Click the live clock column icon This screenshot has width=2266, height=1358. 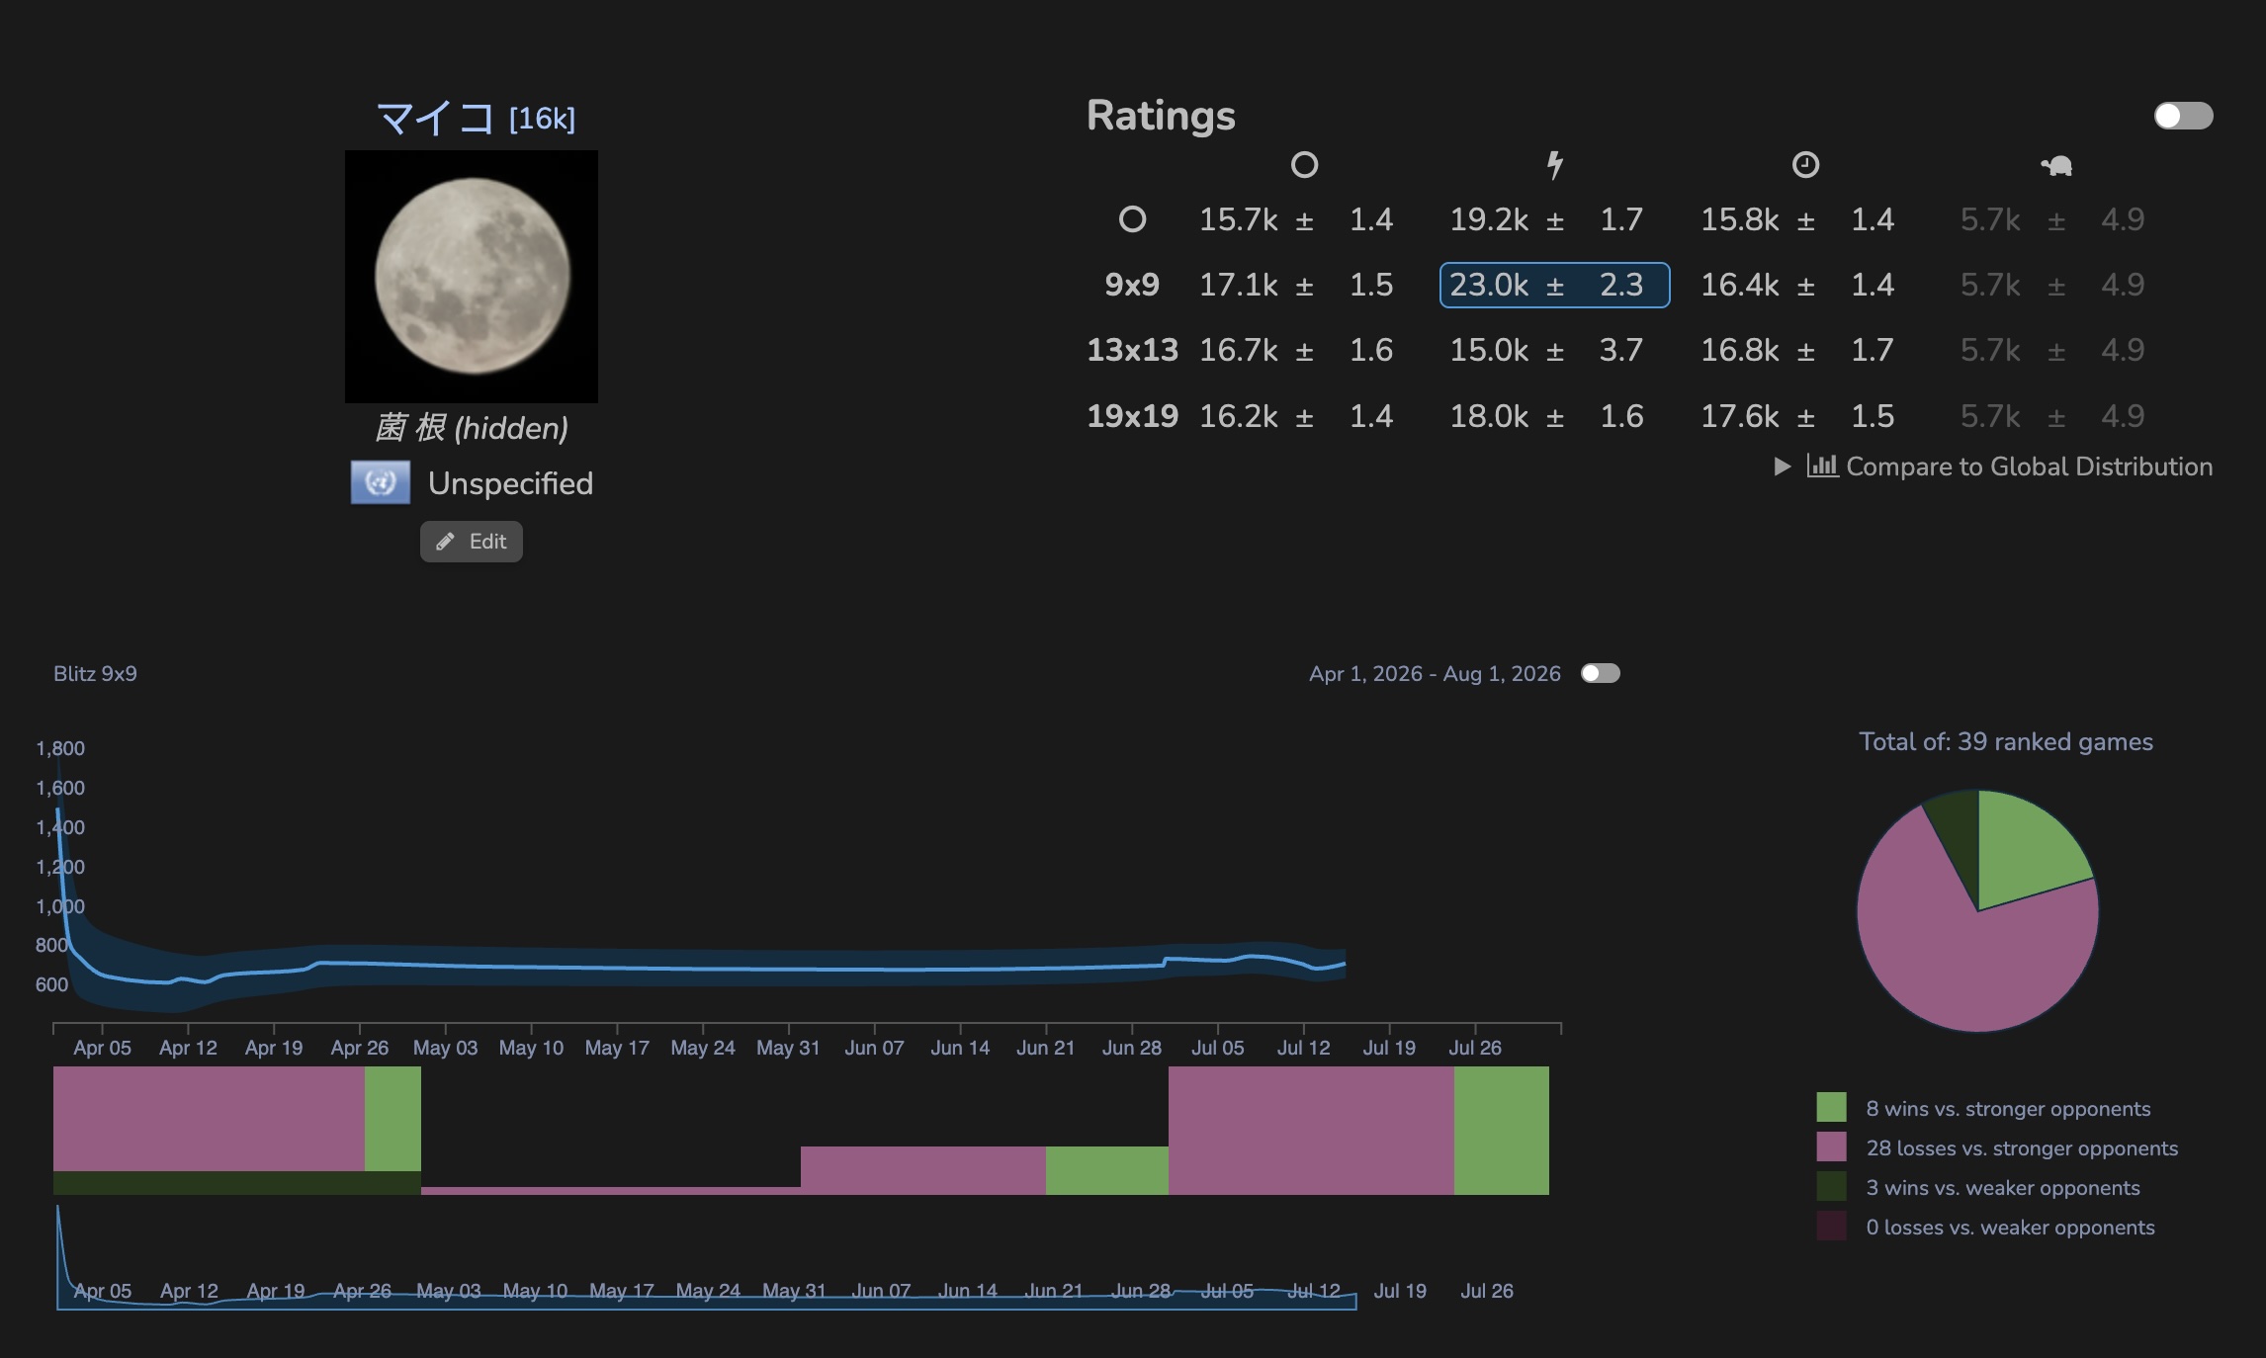coord(1805,165)
